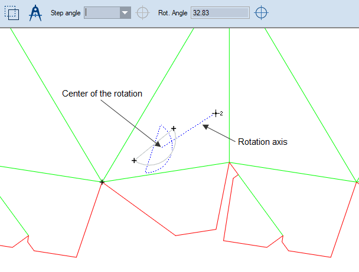Activate the compass rotate tool

[x=37, y=12]
